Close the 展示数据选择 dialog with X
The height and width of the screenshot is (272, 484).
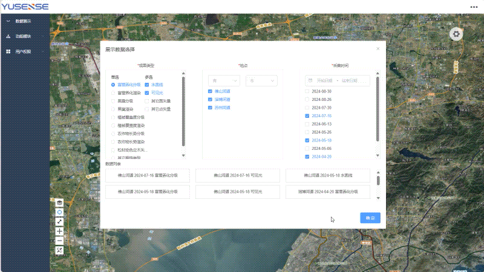[x=378, y=49]
